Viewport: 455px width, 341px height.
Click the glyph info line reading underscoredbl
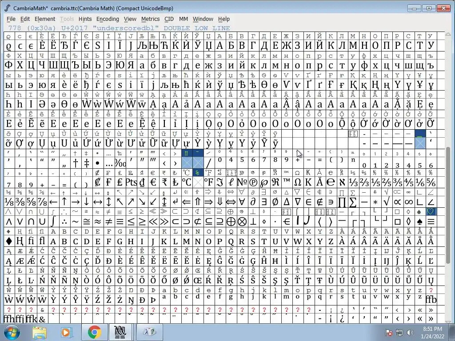pyautogui.click(x=119, y=28)
